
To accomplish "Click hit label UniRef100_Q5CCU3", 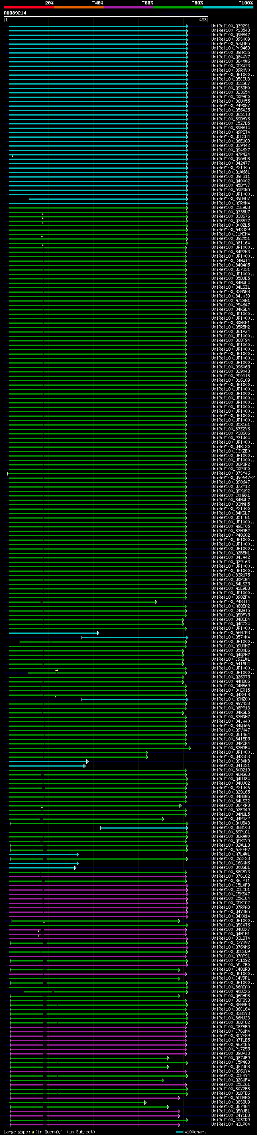I will coord(230,79).
